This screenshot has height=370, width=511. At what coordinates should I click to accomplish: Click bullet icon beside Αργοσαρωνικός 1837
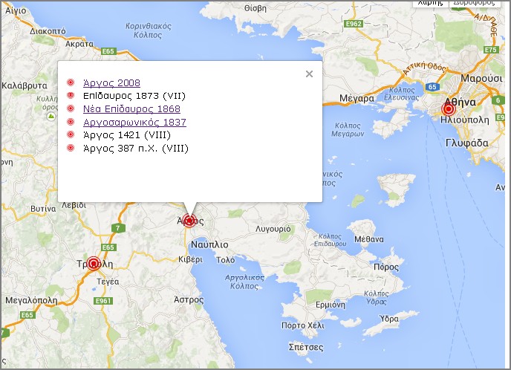pos(71,122)
